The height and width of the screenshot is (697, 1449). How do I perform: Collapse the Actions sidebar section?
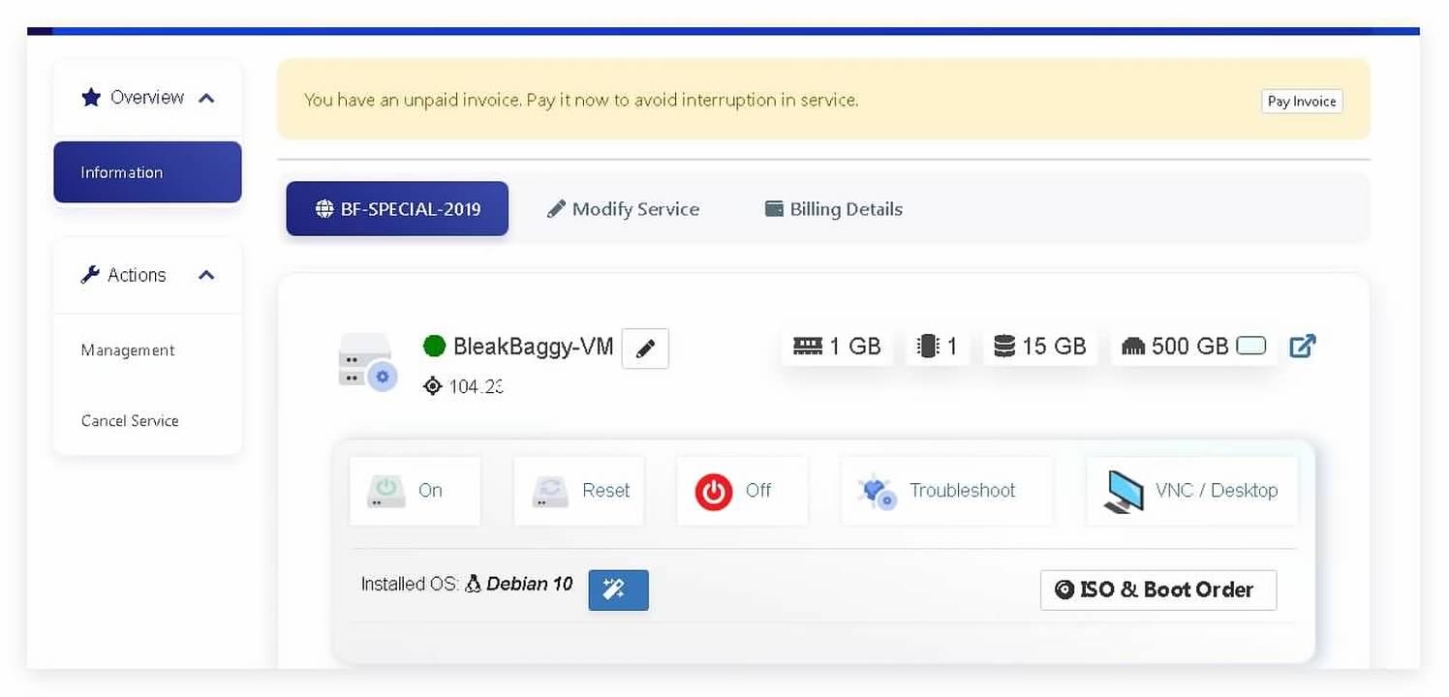pyautogui.click(x=206, y=276)
